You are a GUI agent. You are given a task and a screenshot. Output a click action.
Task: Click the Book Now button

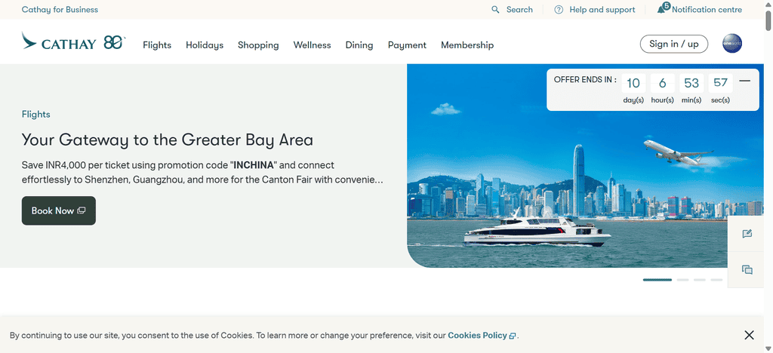tap(59, 210)
